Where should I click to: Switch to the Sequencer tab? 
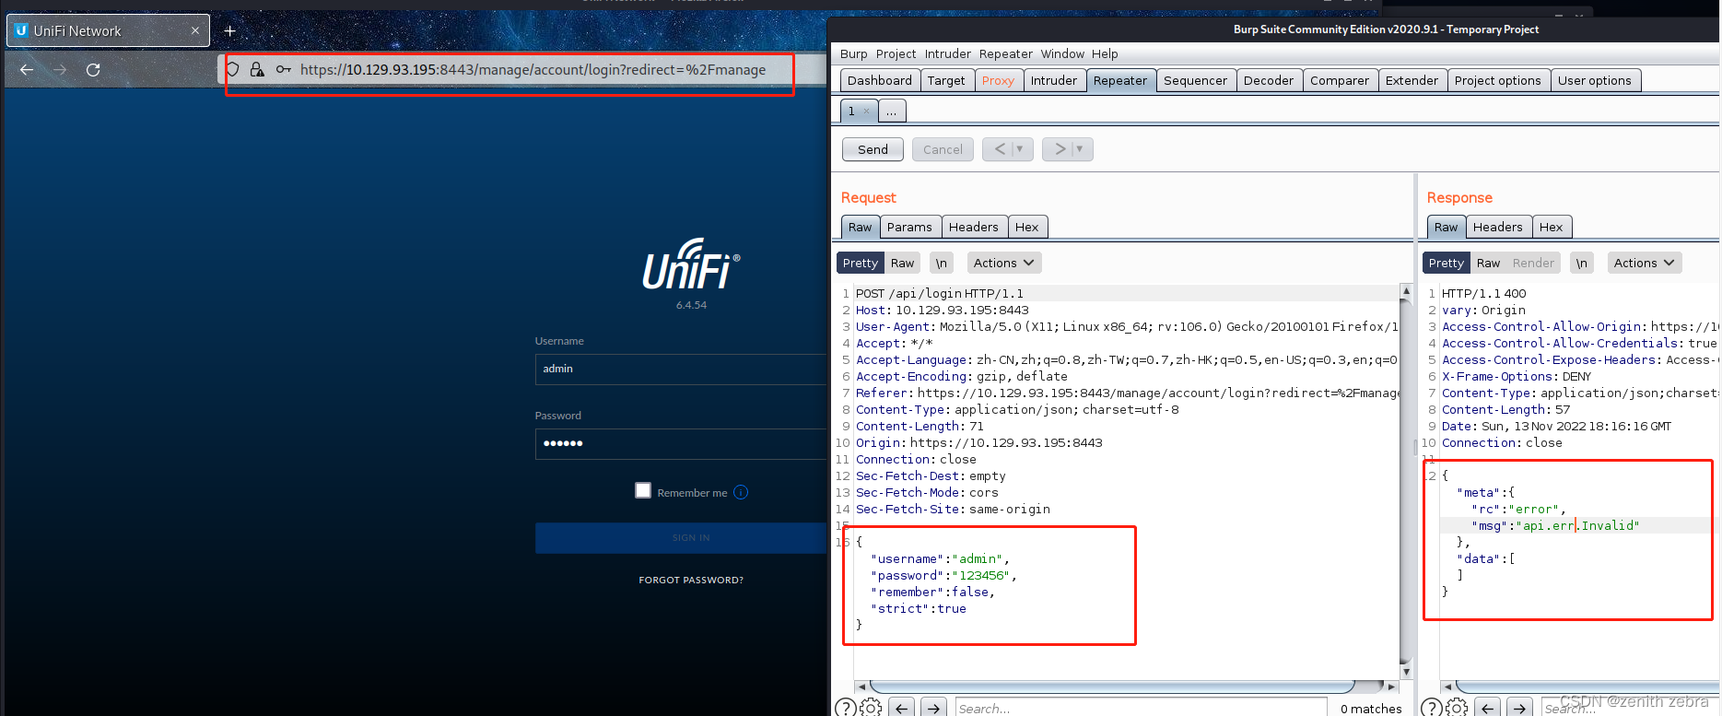coord(1195,80)
